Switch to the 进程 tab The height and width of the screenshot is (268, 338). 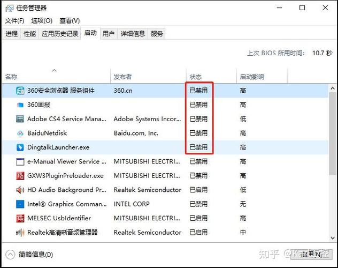[12, 34]
